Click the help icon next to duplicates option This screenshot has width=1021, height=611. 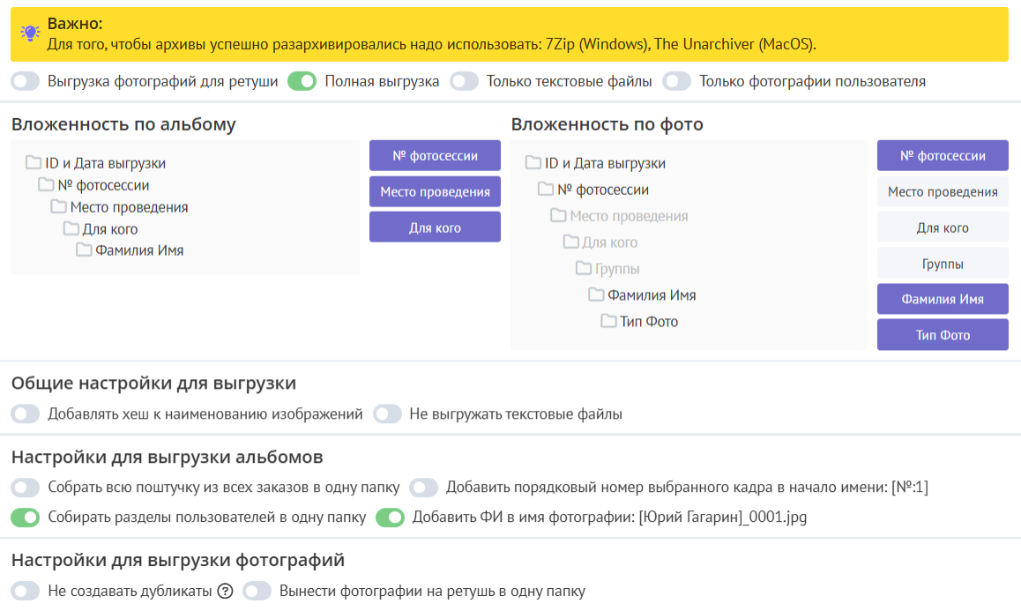click(225, 591)
